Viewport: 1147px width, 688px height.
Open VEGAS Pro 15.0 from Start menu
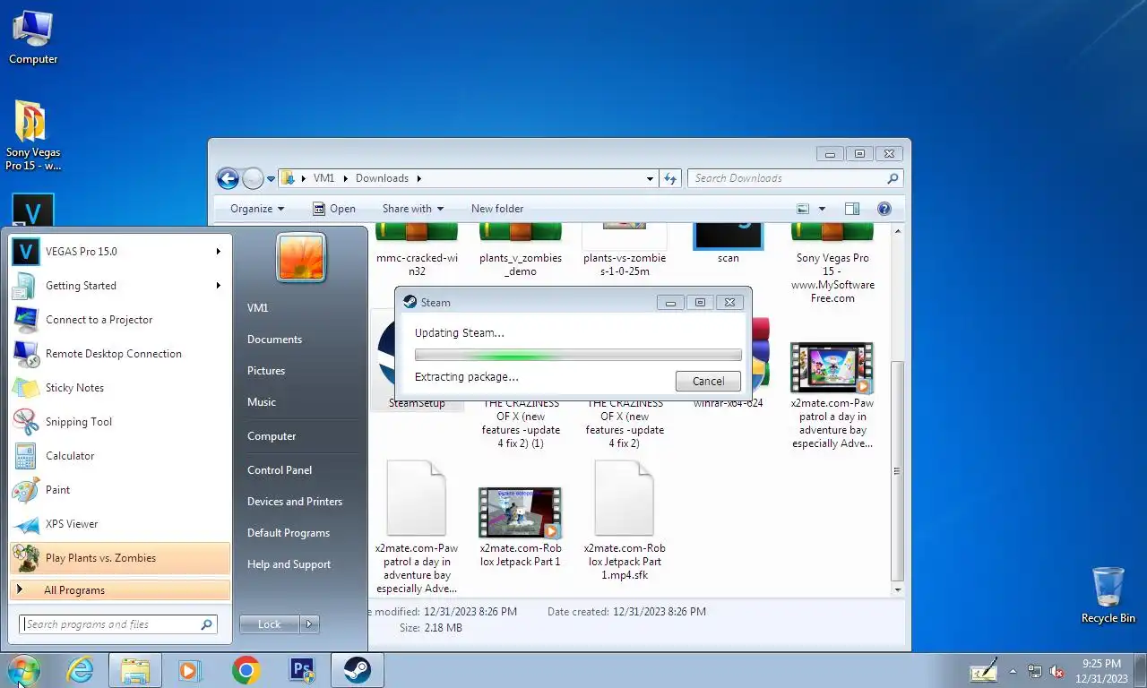[x=119, y=252]
